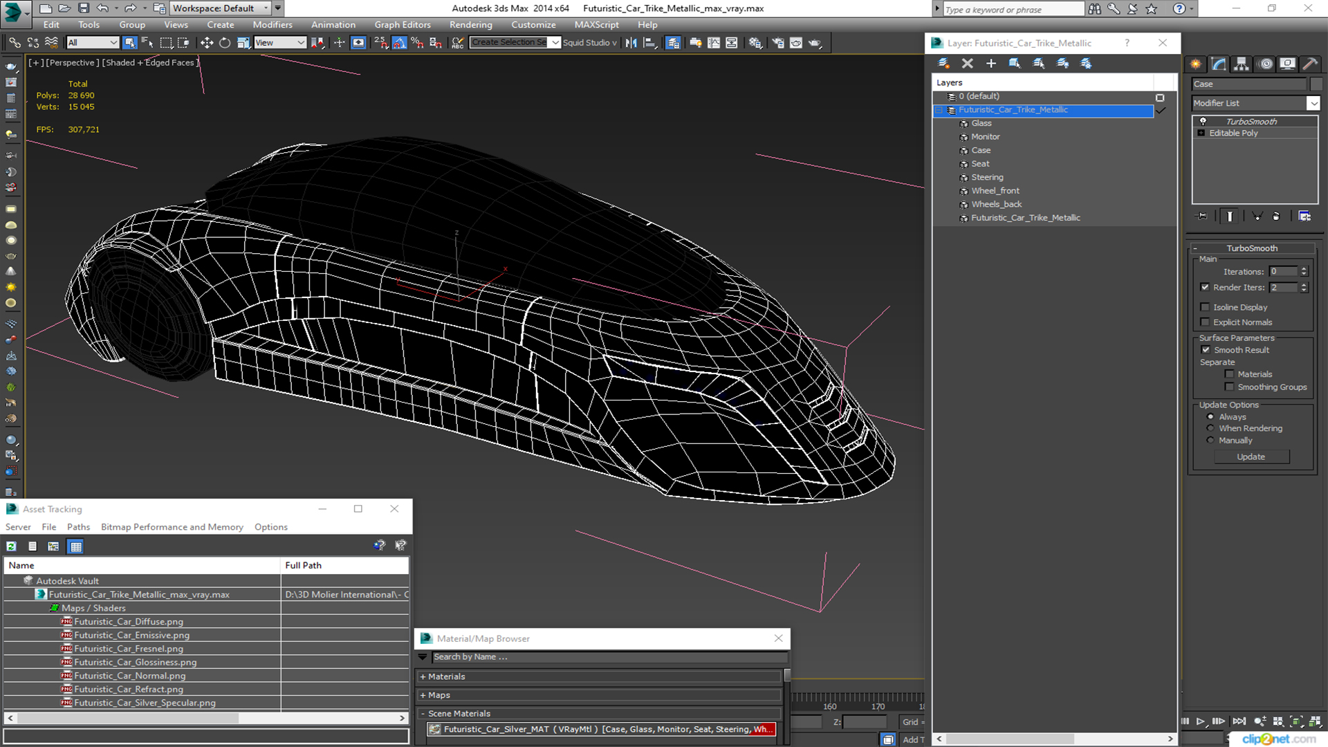This screenshot has height=747, width=1328.
Task: Open the Rendering menu
Action: click(470, 24)
